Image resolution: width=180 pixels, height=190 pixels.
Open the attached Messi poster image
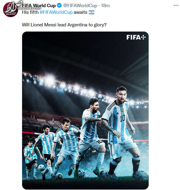click(x=85, y=110)
